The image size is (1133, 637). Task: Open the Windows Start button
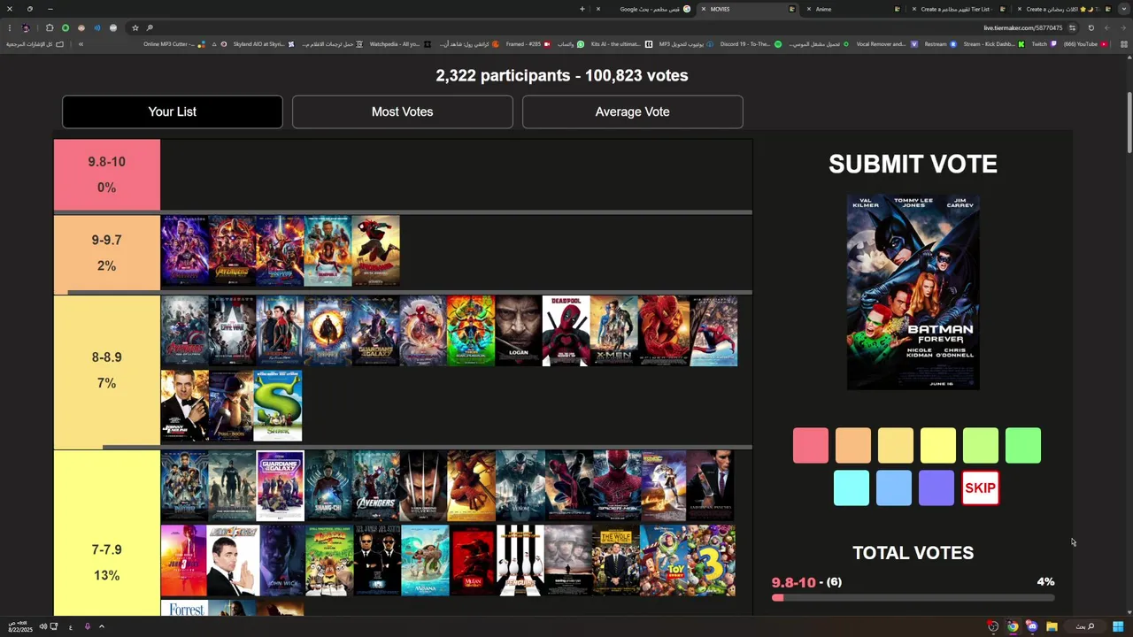click(1118, 626)
